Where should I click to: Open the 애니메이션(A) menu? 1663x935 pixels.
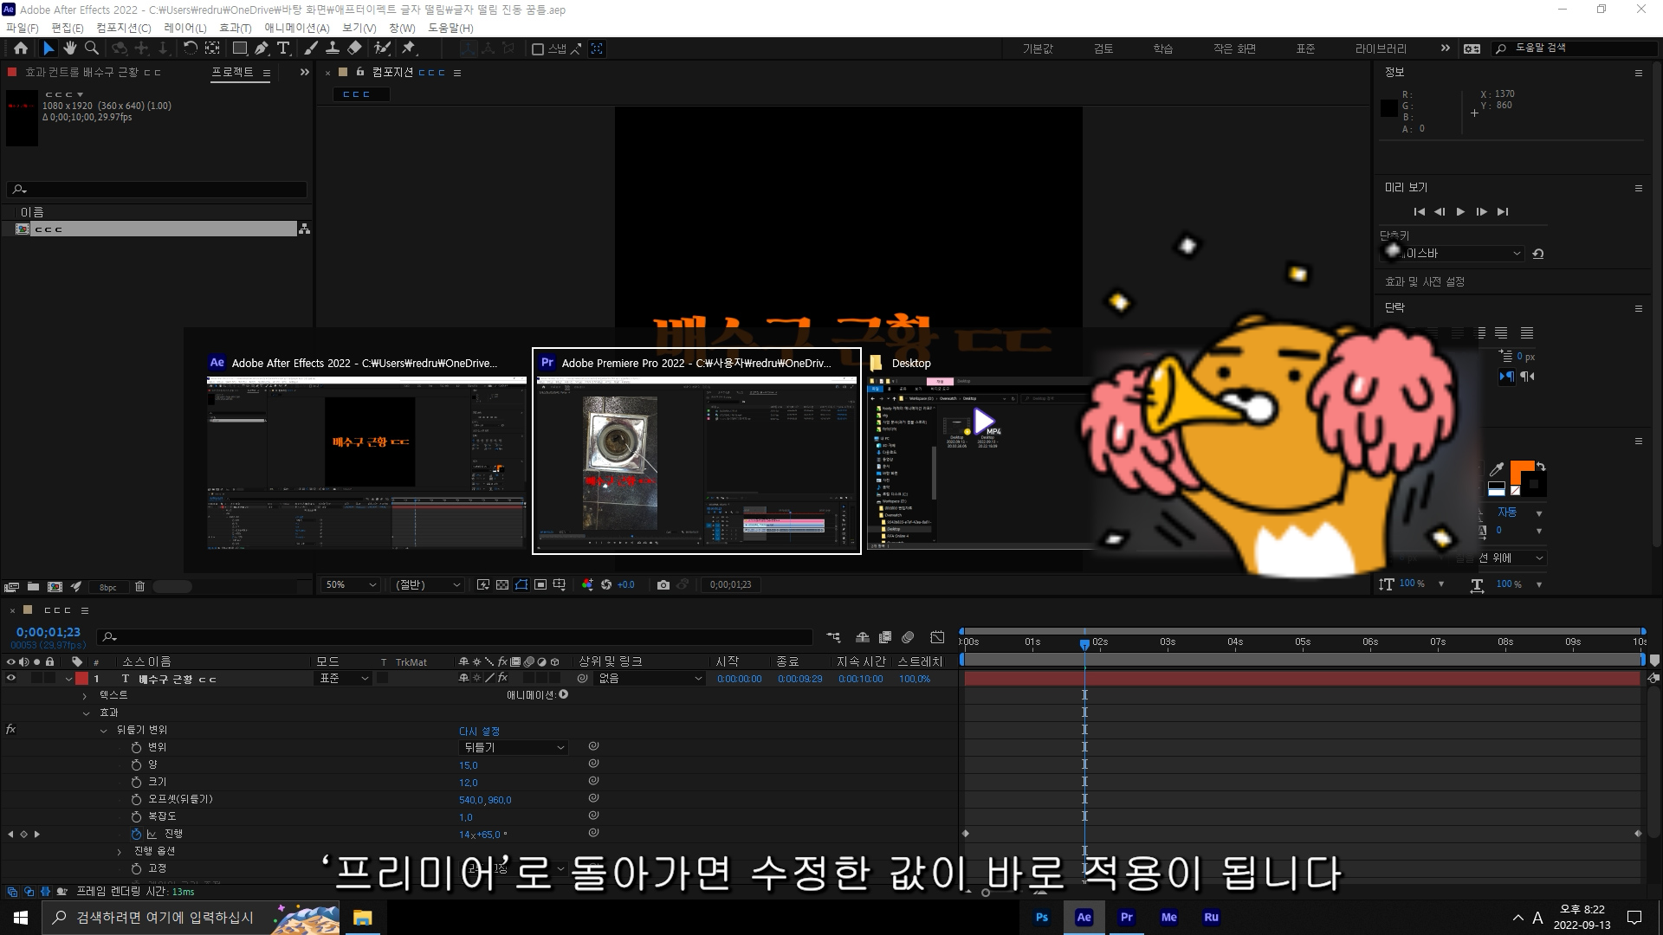click(x=296, y=28)
